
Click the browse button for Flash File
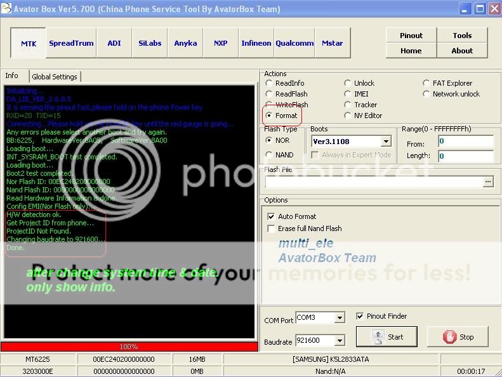[487, 182]
